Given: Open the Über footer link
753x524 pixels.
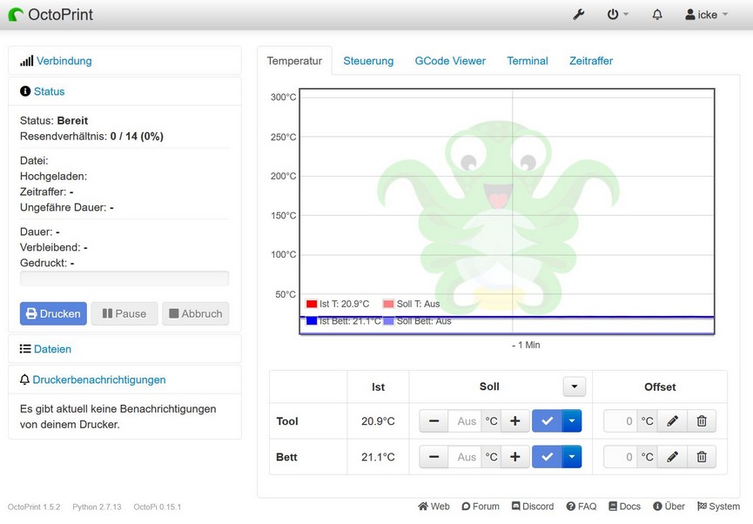Looking at the screenshot, I should click(x=669, y=507).
